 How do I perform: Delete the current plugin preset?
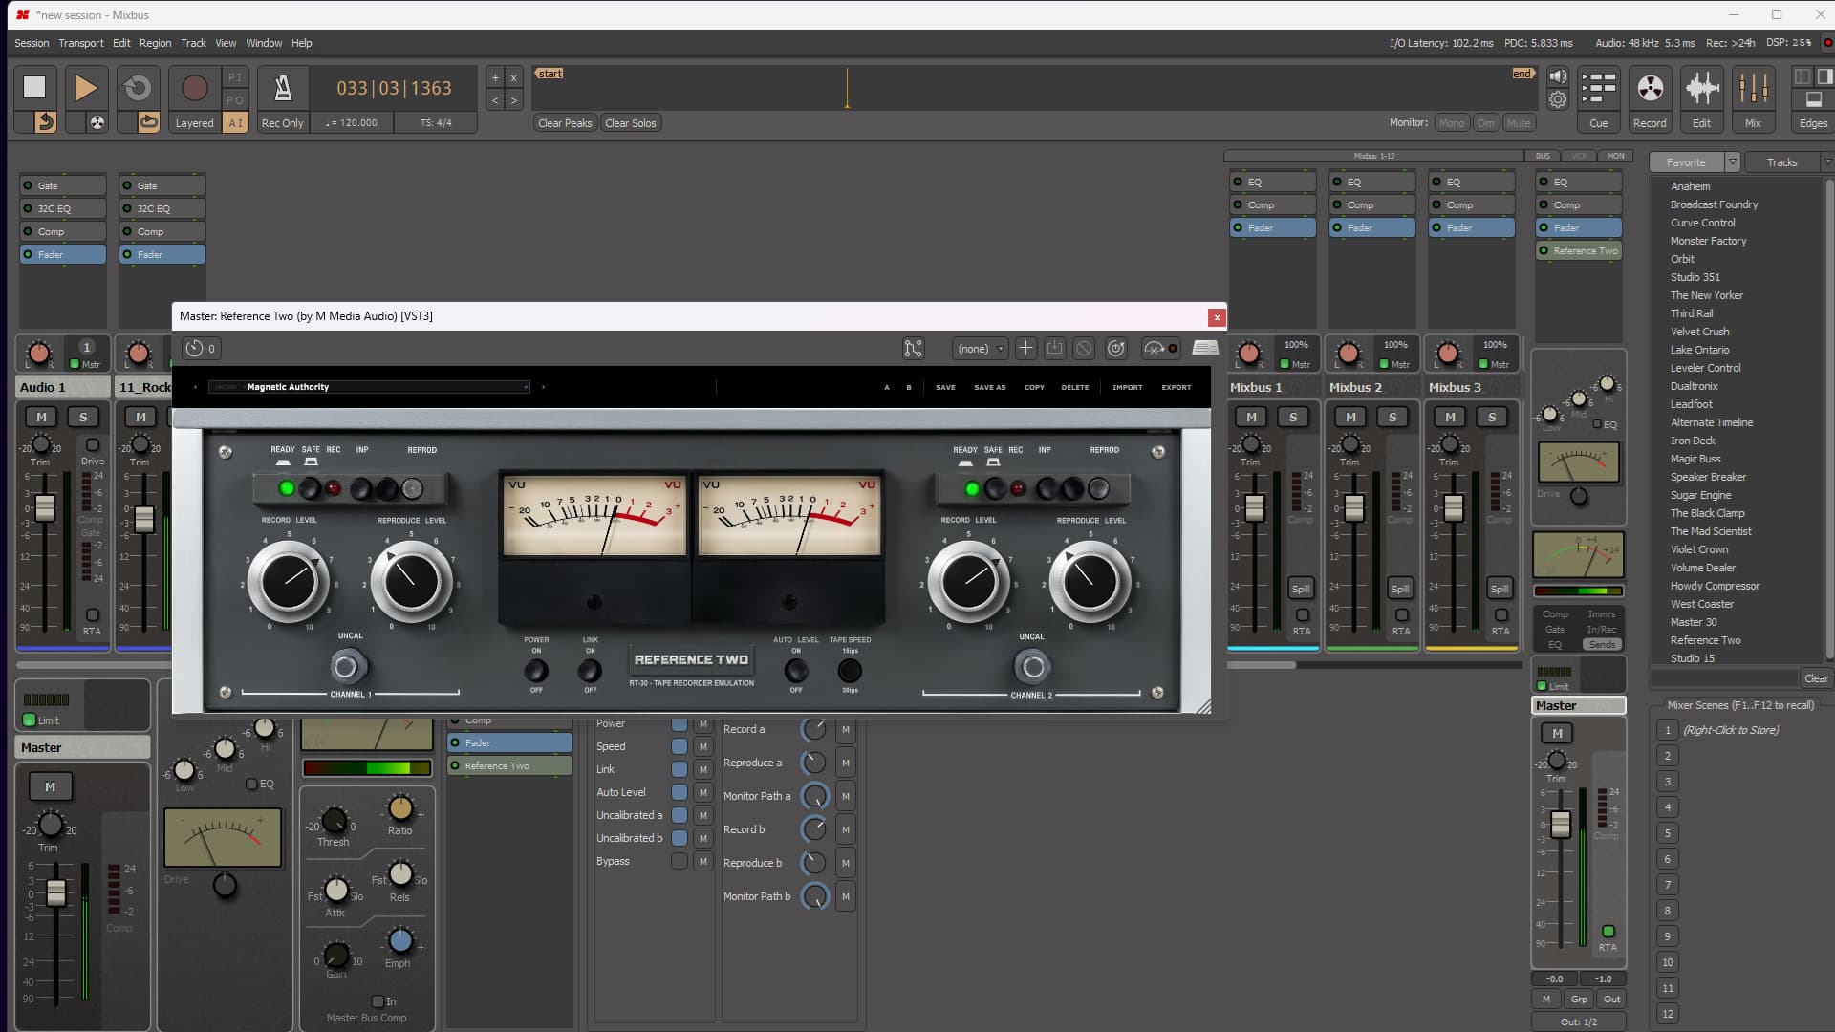tap(1083, 349)
